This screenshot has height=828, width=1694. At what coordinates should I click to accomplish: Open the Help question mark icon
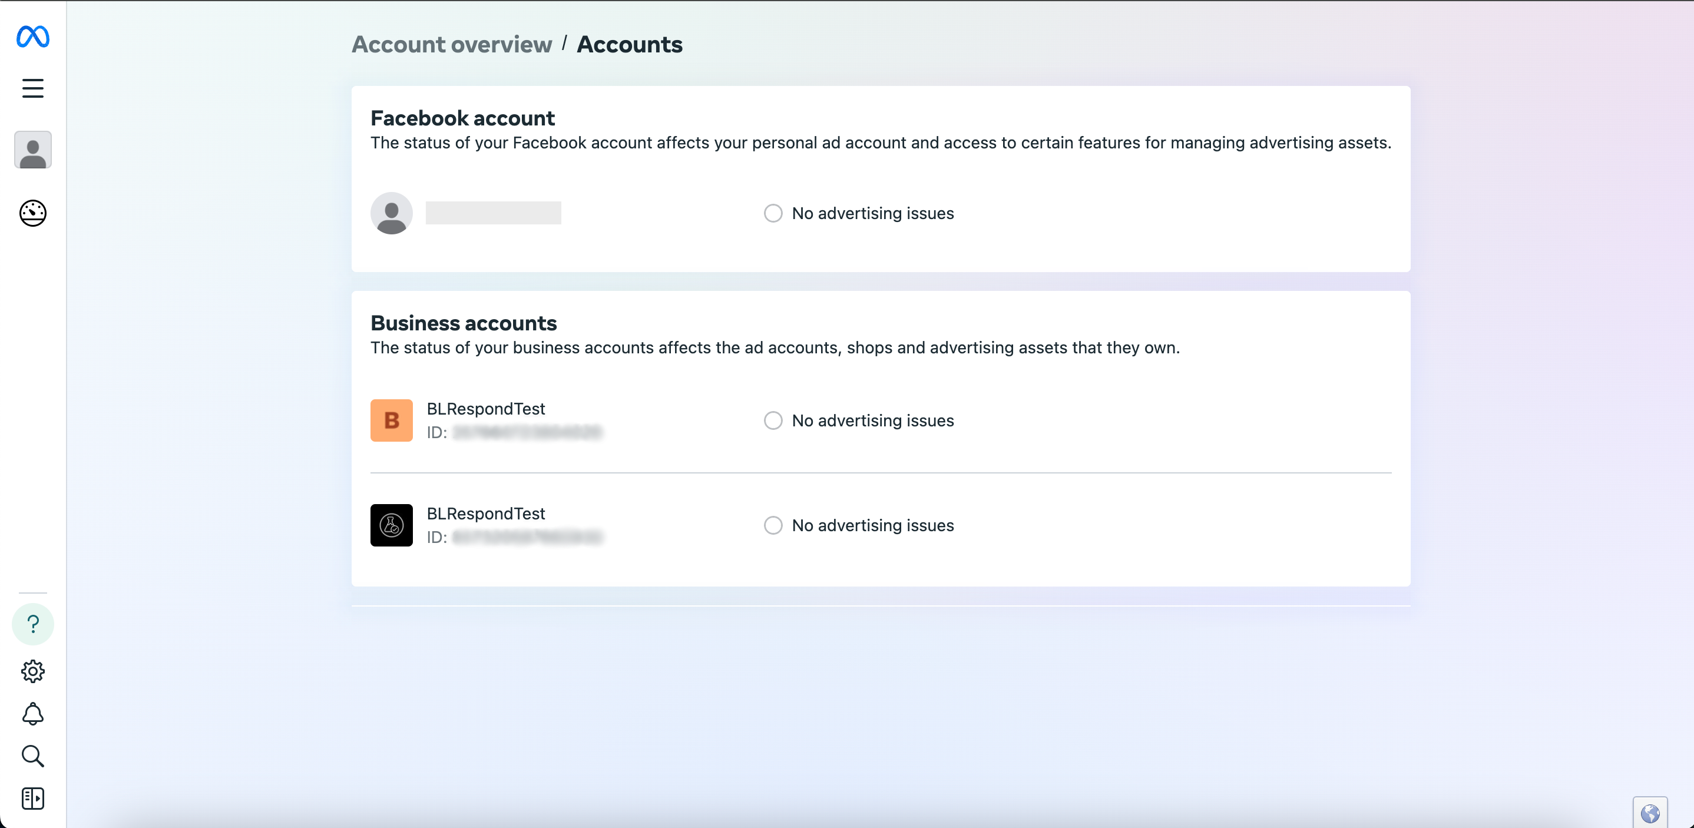point(33,624)
